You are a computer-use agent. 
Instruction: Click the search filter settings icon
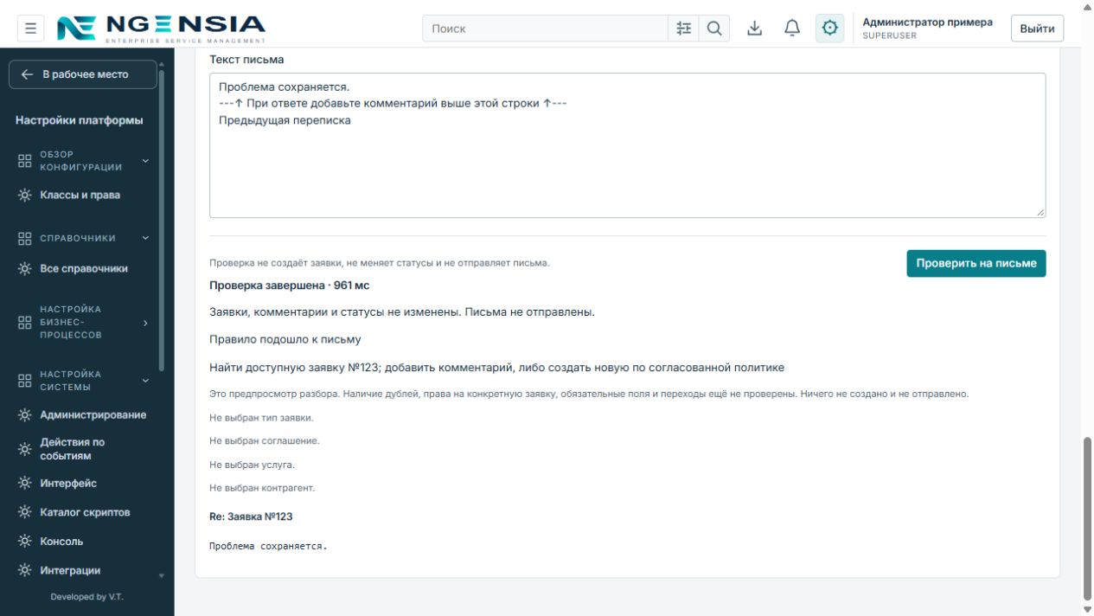(x=683, y=29)
